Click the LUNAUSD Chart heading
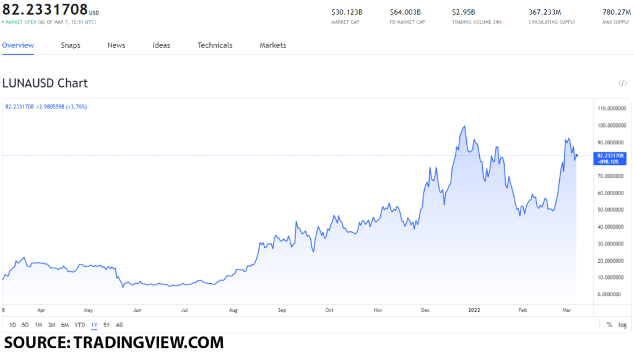 click(x=45, y=83)
